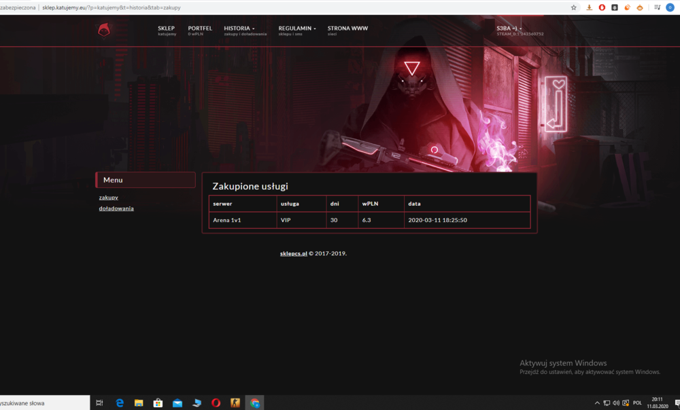
Task: Click the '6.3' wPLN value cell
Action: coord(381,220)
